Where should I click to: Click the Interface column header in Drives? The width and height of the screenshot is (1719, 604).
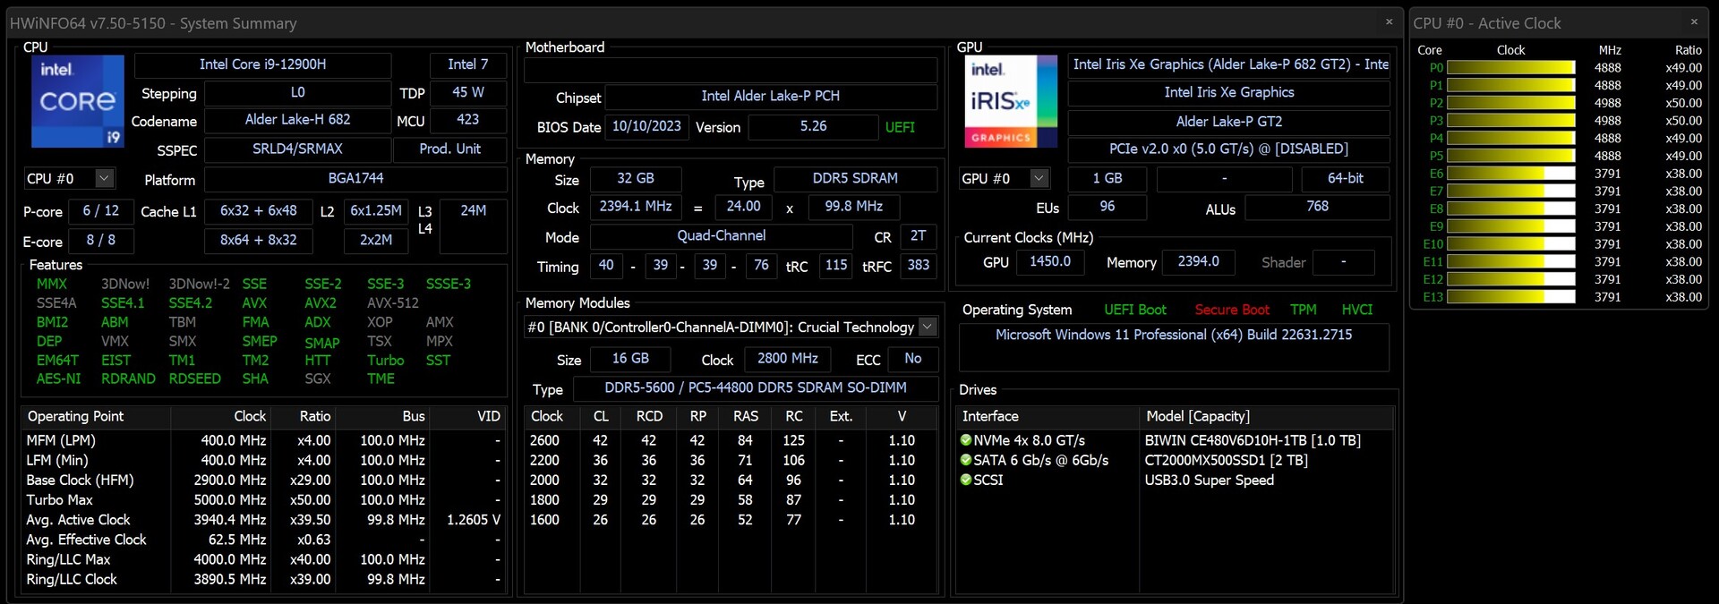(1048, 417)
